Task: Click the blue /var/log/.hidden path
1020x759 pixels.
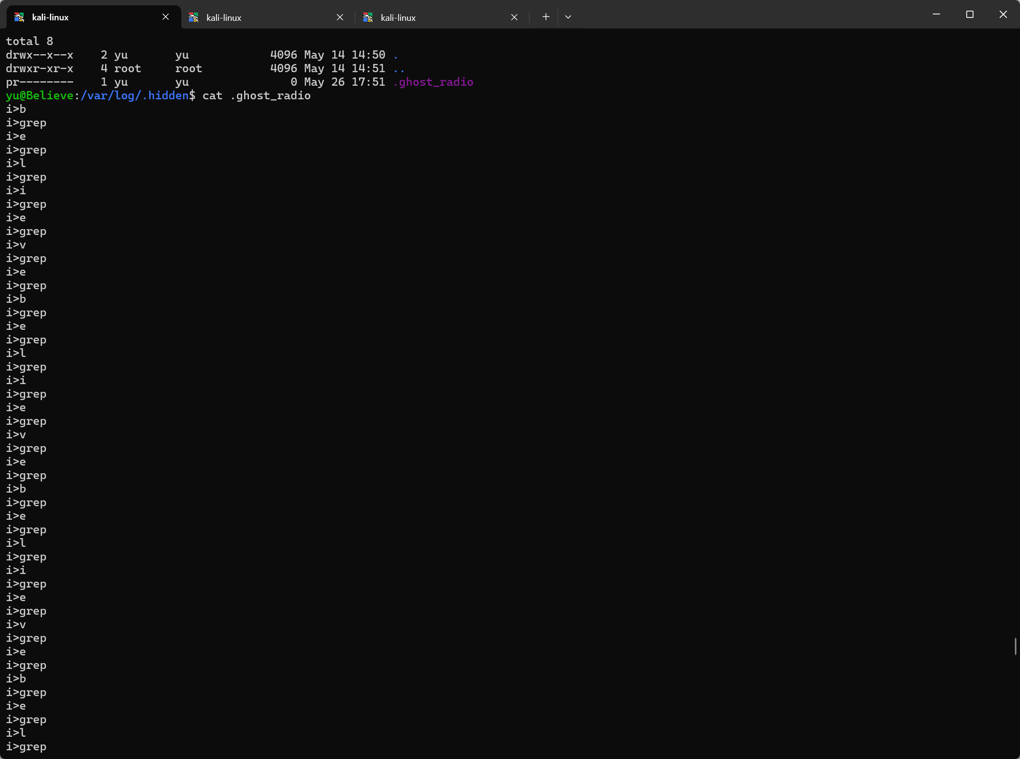Action: (135, 95)
